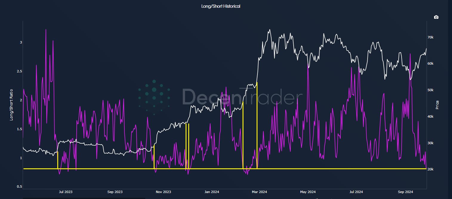Click the white price line's highest peak
This screenshot has height=199, width=452.
coord(270,30)
